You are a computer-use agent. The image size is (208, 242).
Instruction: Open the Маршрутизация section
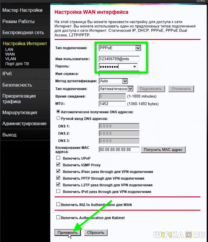(x=20, y=113)
